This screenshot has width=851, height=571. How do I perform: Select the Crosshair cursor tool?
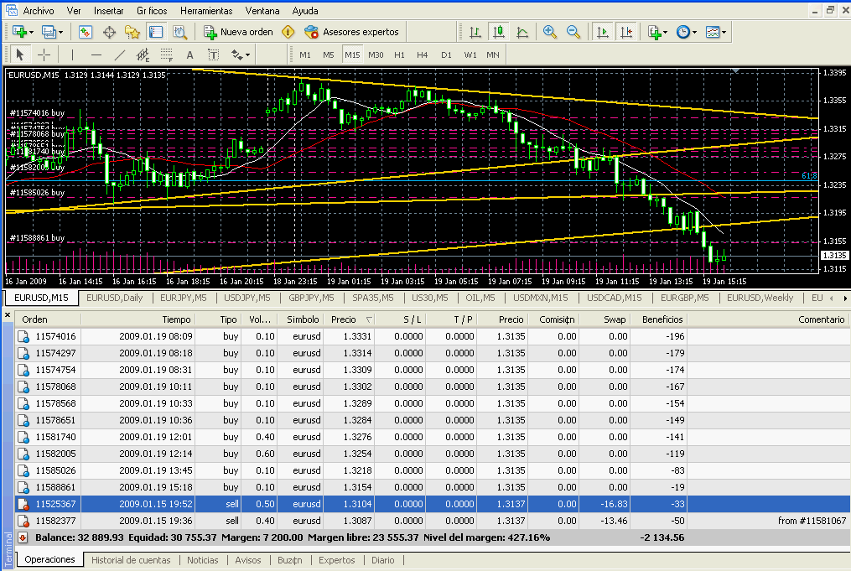coord(44,55)
